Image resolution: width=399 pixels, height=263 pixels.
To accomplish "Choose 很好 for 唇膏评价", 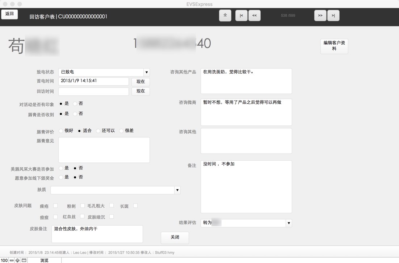I will click(x=61, y=131).
